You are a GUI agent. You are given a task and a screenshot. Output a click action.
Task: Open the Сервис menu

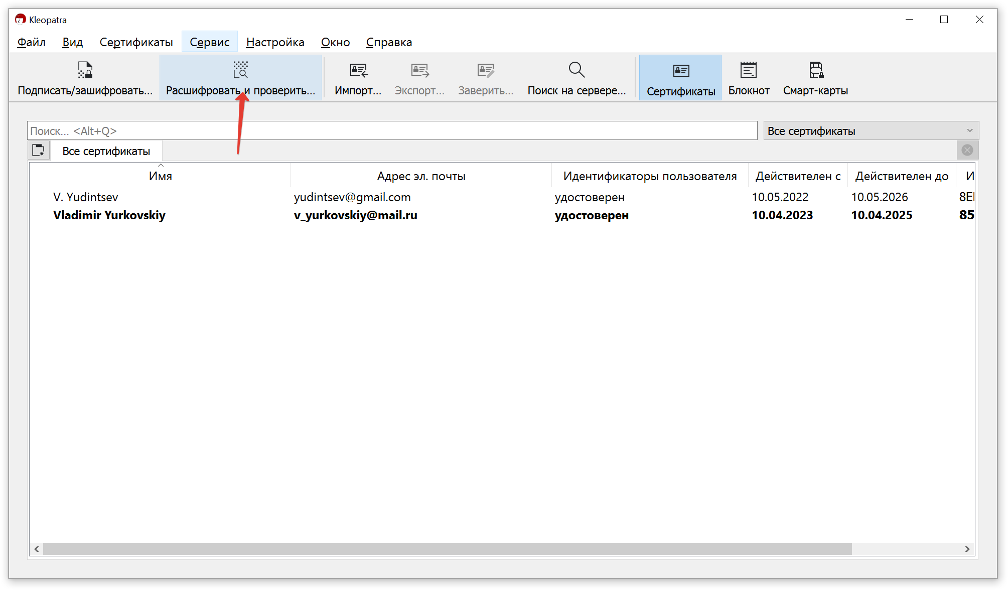pos(209,42)
